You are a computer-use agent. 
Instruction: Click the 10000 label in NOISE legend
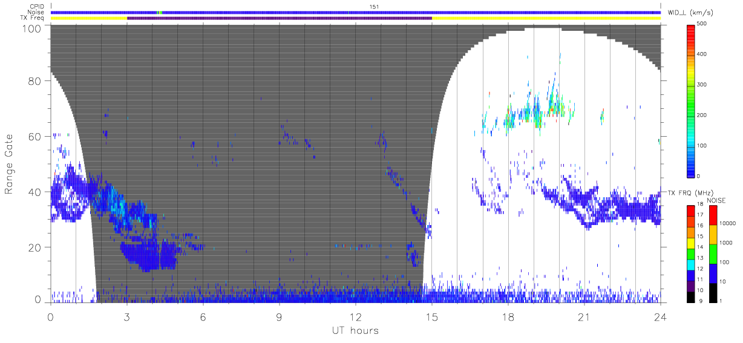727,224
